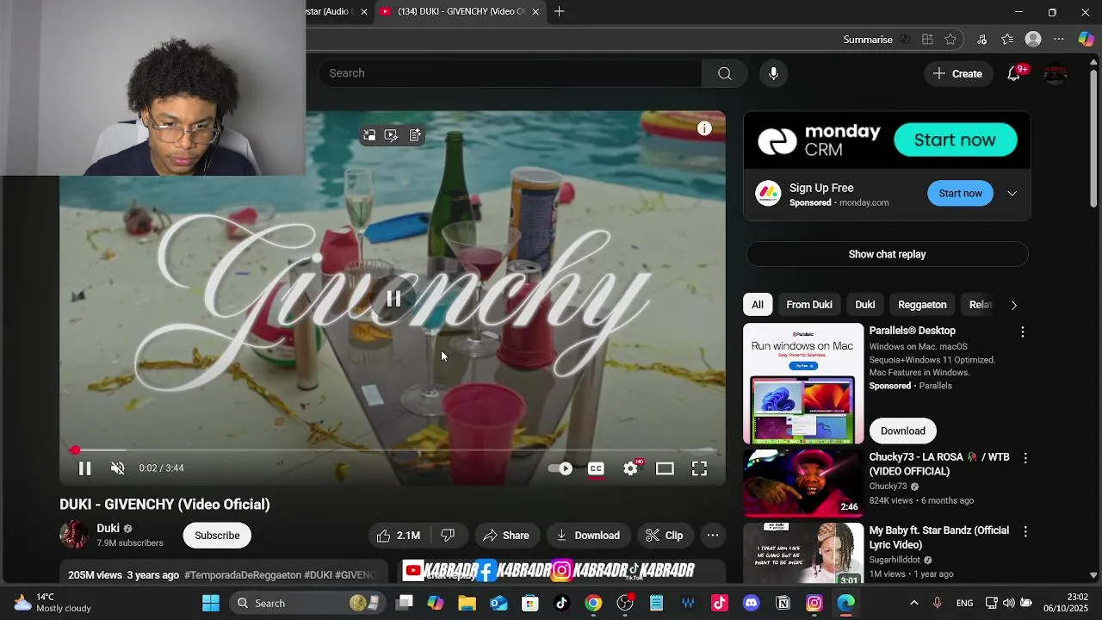Screen dimensions: 1102x620
Task: Click the search magnifier button
Action: tap(725, 73)
